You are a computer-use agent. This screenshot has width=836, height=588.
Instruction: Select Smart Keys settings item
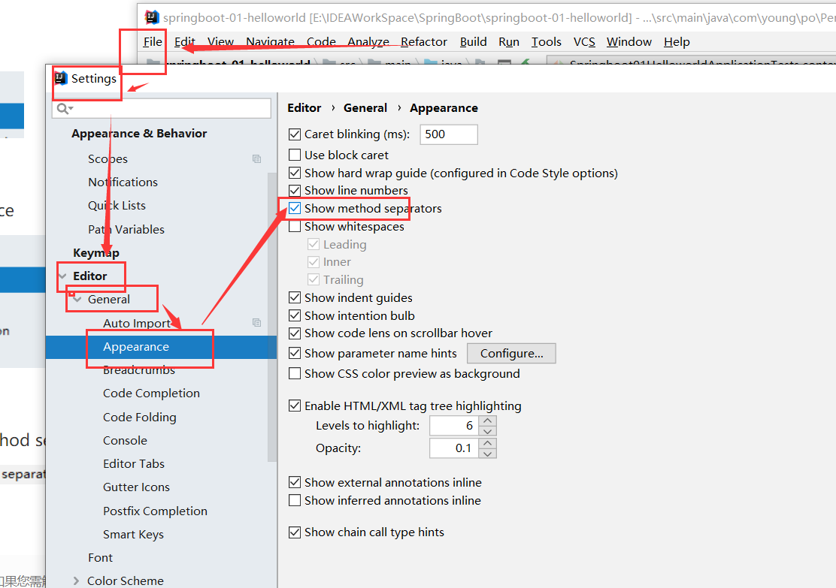pyautogui.click(x=133, y=535)
